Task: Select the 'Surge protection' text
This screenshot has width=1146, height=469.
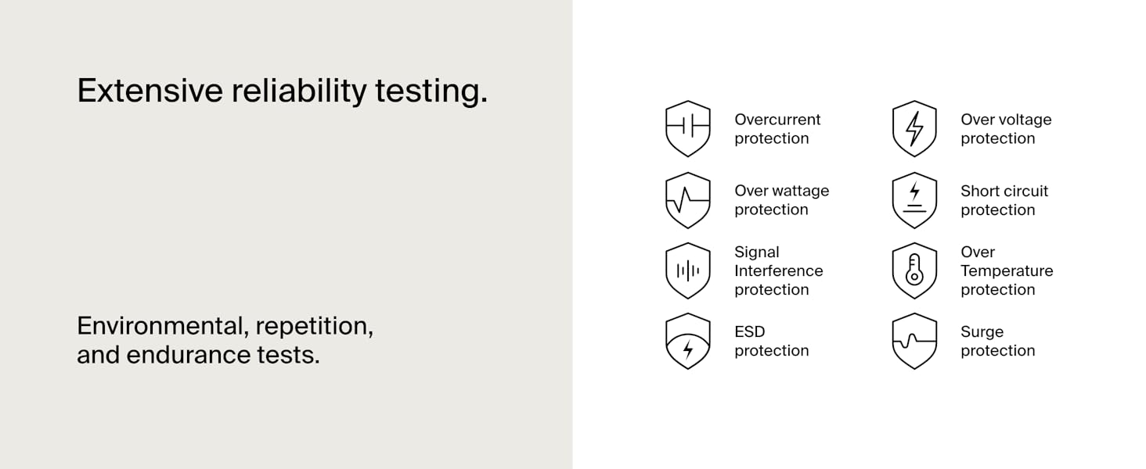Action: (x=997, y=341)
